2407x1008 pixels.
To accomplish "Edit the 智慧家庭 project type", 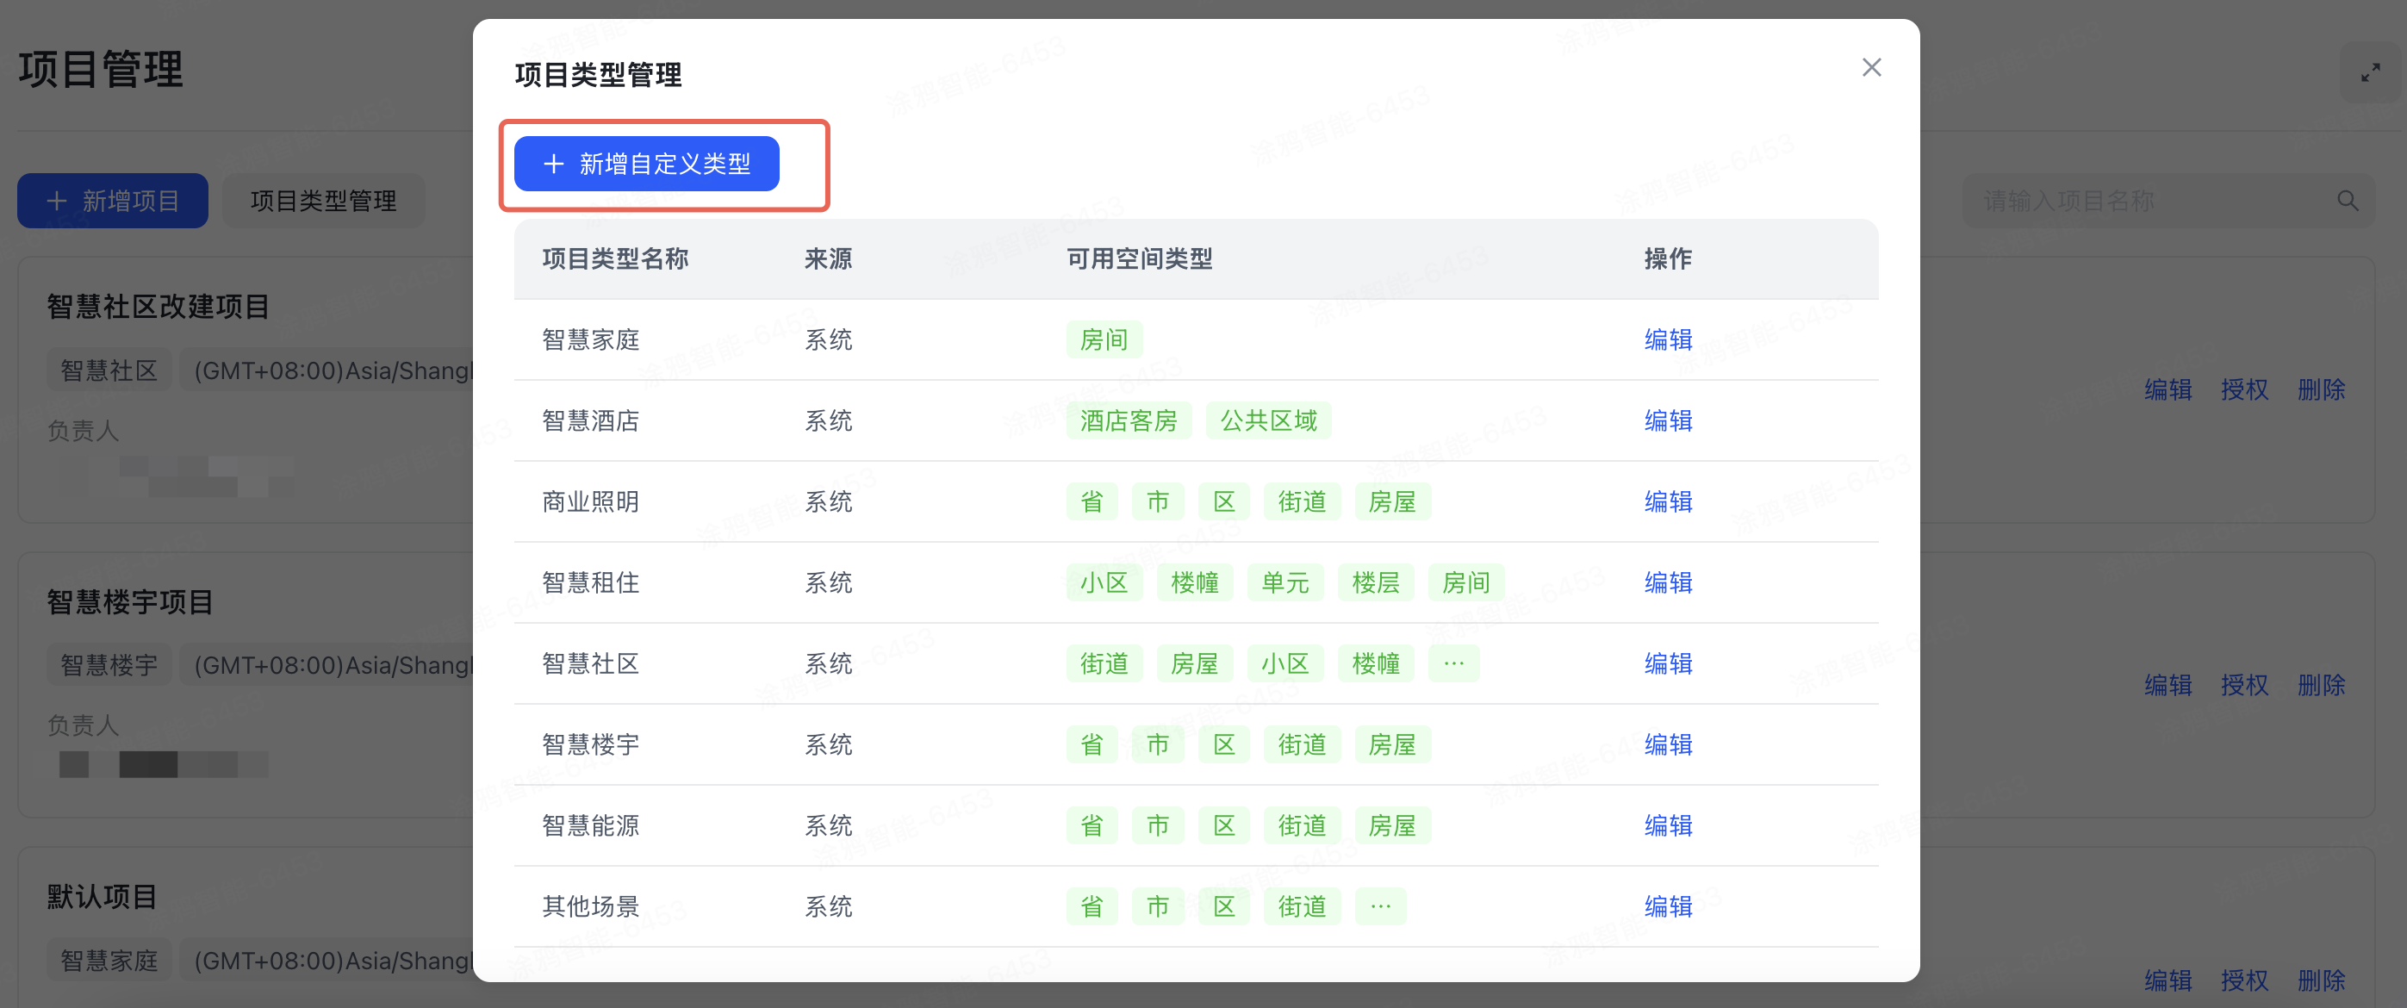I will [x=1668, y=339].
